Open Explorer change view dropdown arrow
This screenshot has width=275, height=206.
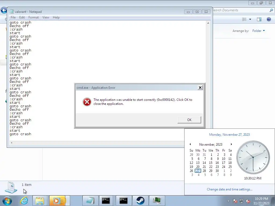click(x=250, y=19)
